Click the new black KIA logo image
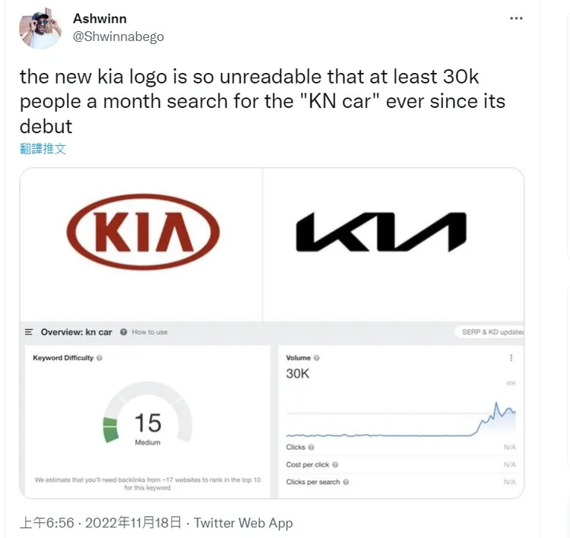The height and width of the screenshot is (538, 570). (380, 232)
